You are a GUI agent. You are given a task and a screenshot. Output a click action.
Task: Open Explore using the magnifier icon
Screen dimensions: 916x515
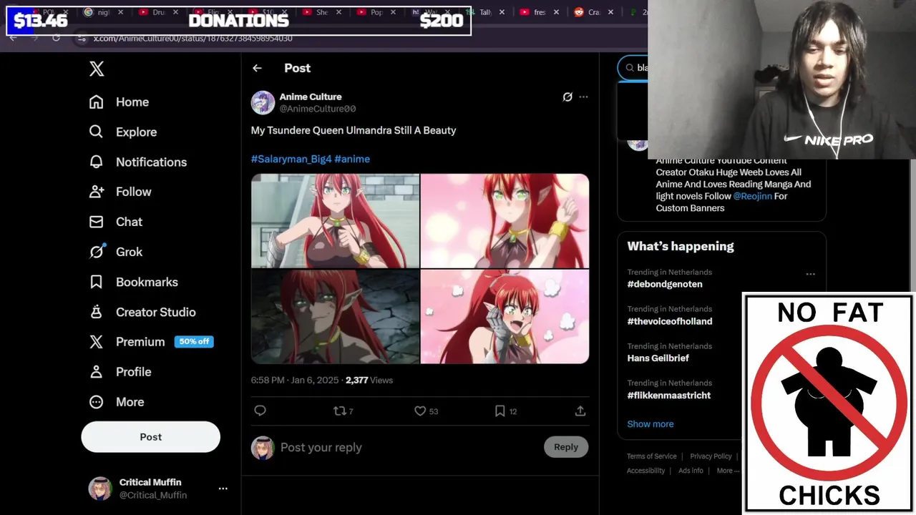coord(97,132)
